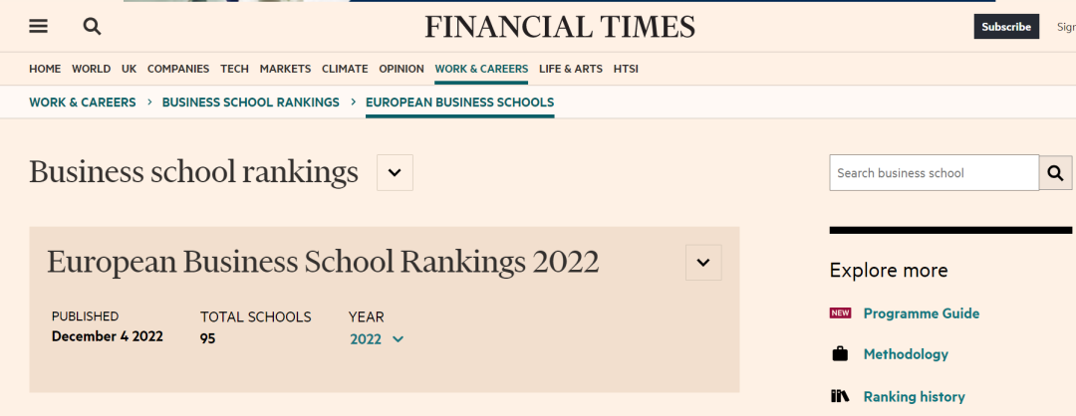The image size is (1076, 416).
Task: Open the Programme Guide link
Action: [922, 313]
